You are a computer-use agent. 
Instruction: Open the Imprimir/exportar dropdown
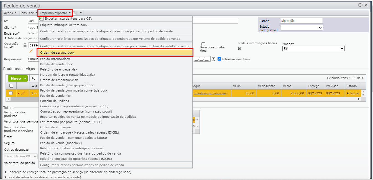pyautogui.click(x=55, y=13)
